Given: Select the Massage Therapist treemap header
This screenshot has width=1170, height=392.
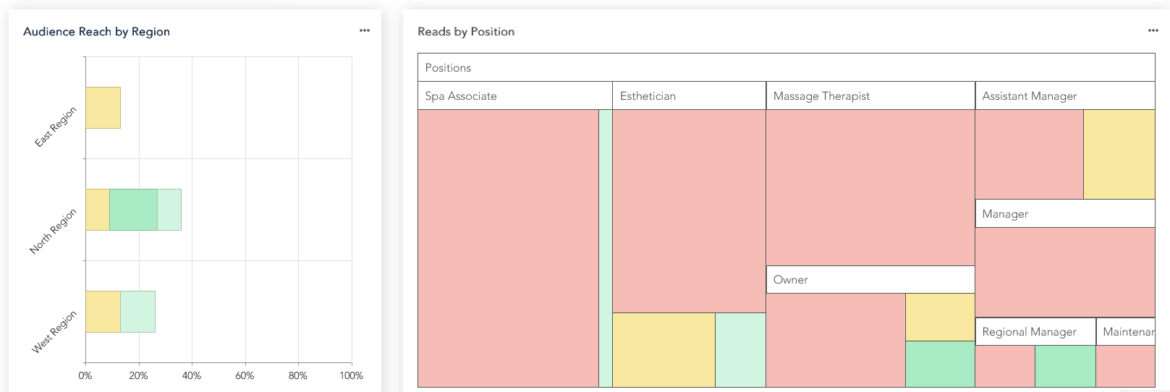Looking at the screenshot, I should click(x=870, y=95).
